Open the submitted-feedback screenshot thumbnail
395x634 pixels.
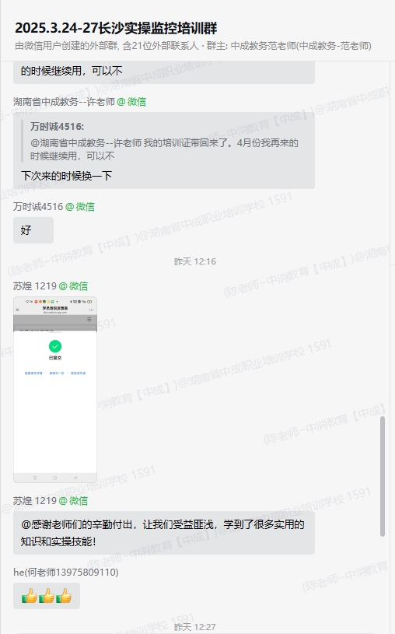[55, 390]
